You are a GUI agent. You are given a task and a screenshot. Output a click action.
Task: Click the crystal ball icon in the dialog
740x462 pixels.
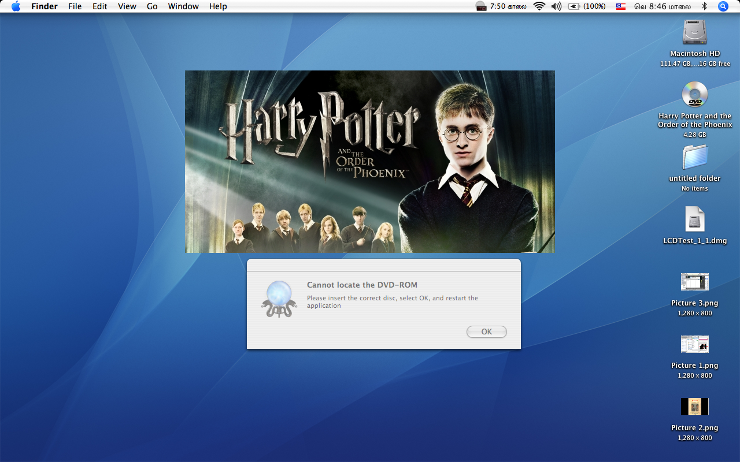(279, 299)
